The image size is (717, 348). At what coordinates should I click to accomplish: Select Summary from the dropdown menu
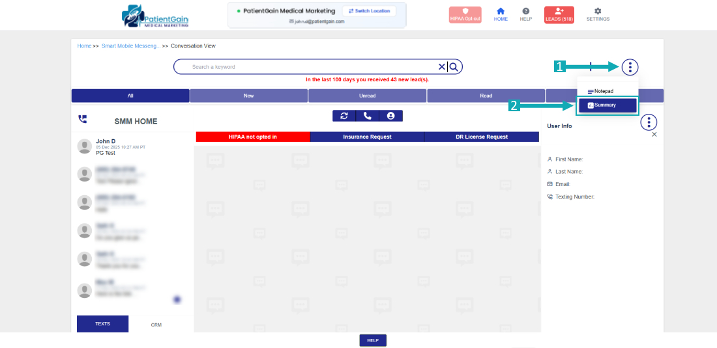pos(607,105)
